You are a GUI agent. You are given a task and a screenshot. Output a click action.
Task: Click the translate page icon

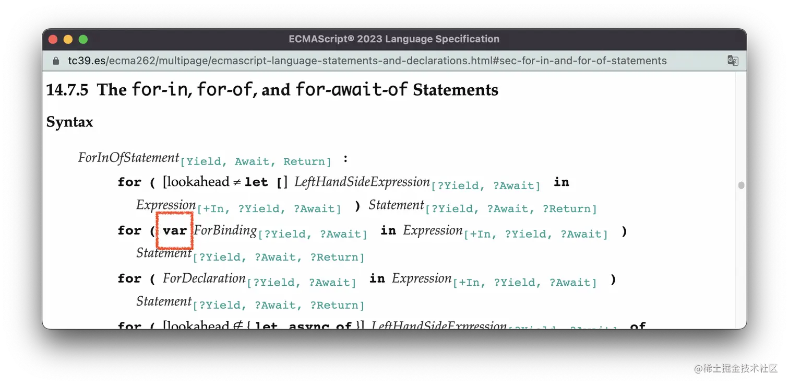coord(733,61)
